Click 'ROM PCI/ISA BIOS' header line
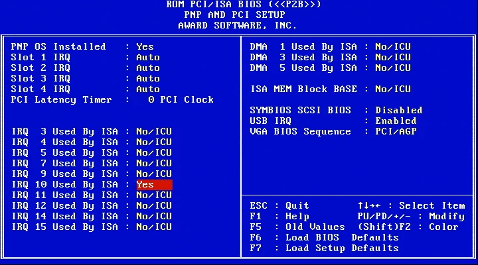This screenshot has height=265, width=478. 244,4
